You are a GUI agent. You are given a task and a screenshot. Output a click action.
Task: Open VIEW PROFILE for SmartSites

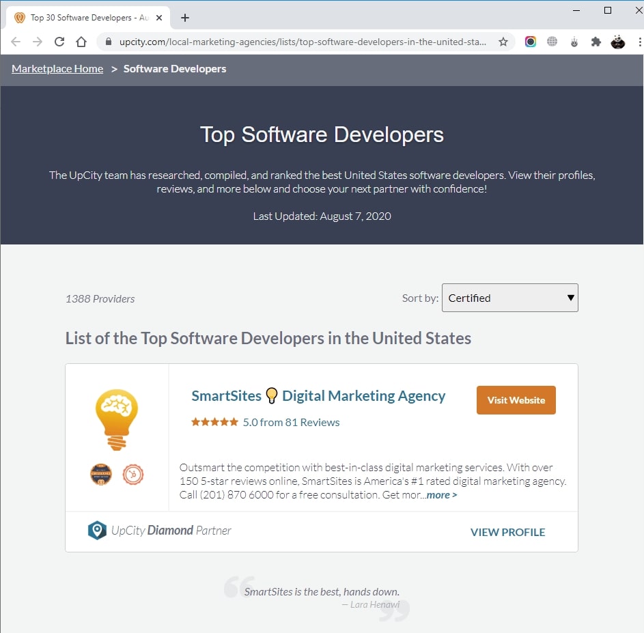(507, 532)
